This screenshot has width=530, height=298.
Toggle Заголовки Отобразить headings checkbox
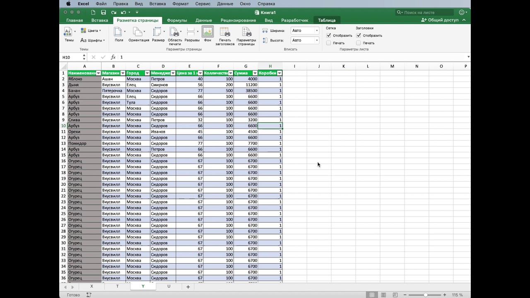pos(359,36)
